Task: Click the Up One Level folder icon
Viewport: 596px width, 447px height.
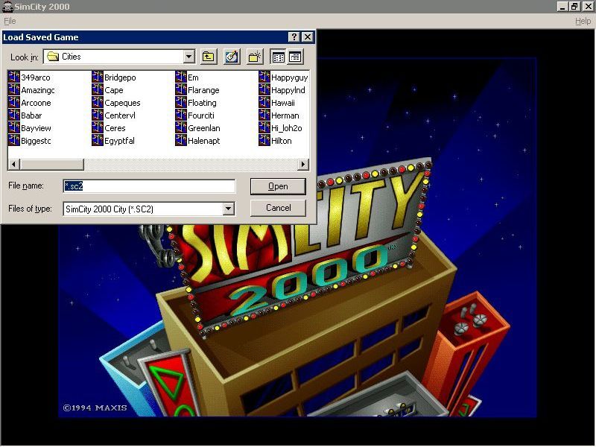Action: coord(208,57)
